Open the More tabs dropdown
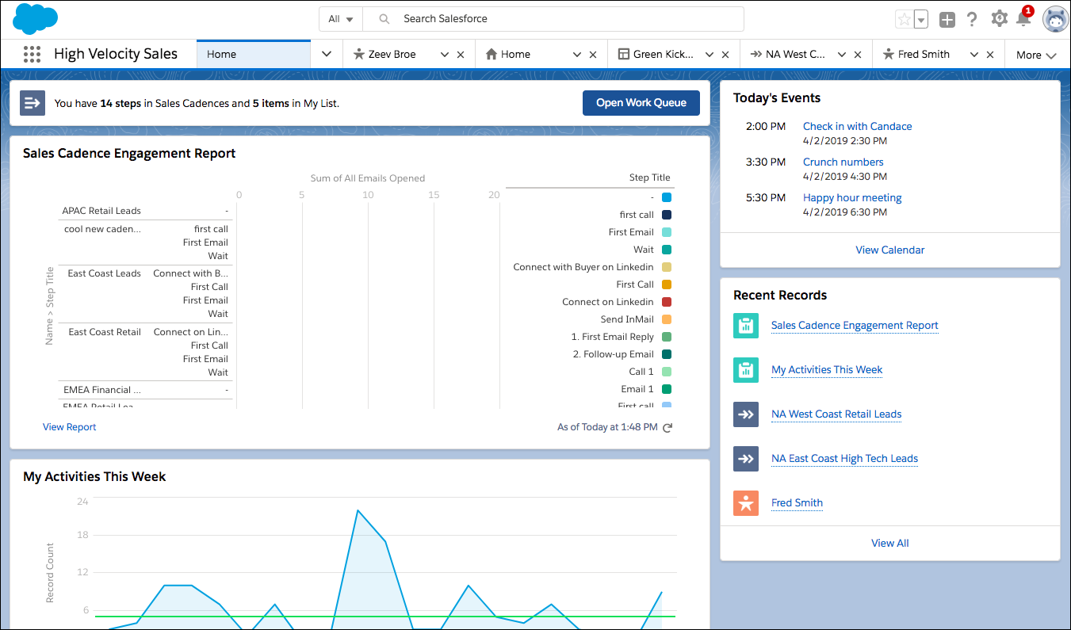The width and height of the screenshot is (1071, 630). tap(1037, 55)
